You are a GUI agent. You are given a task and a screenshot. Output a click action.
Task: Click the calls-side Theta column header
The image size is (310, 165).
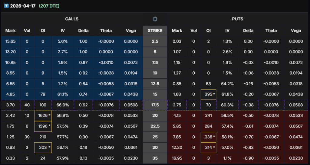(106, 31)
